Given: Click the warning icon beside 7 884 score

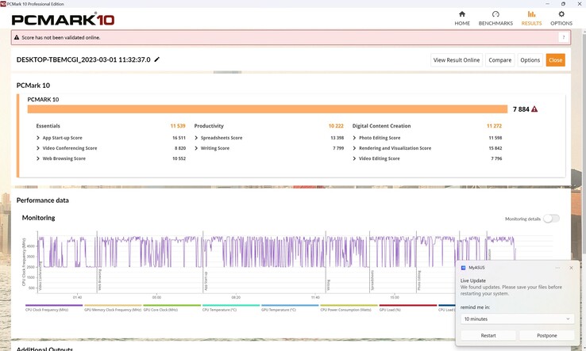Looking at the screenshot, I should 534,109.
